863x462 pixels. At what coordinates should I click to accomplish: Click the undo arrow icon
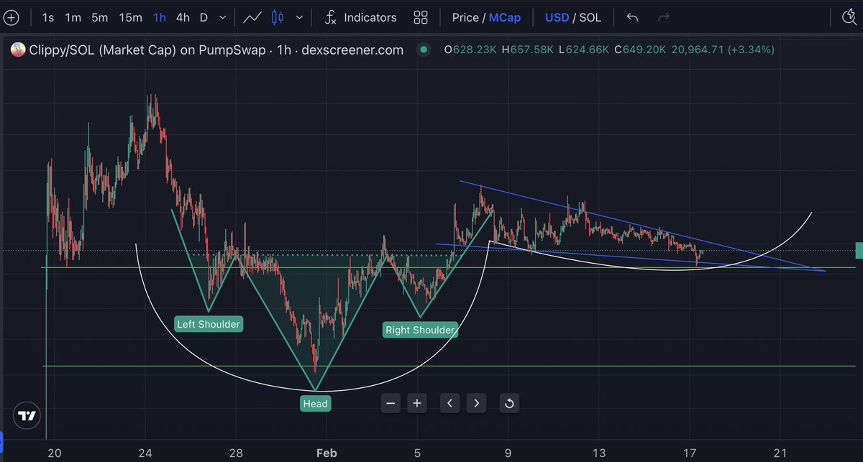click(x=632, y=17)
